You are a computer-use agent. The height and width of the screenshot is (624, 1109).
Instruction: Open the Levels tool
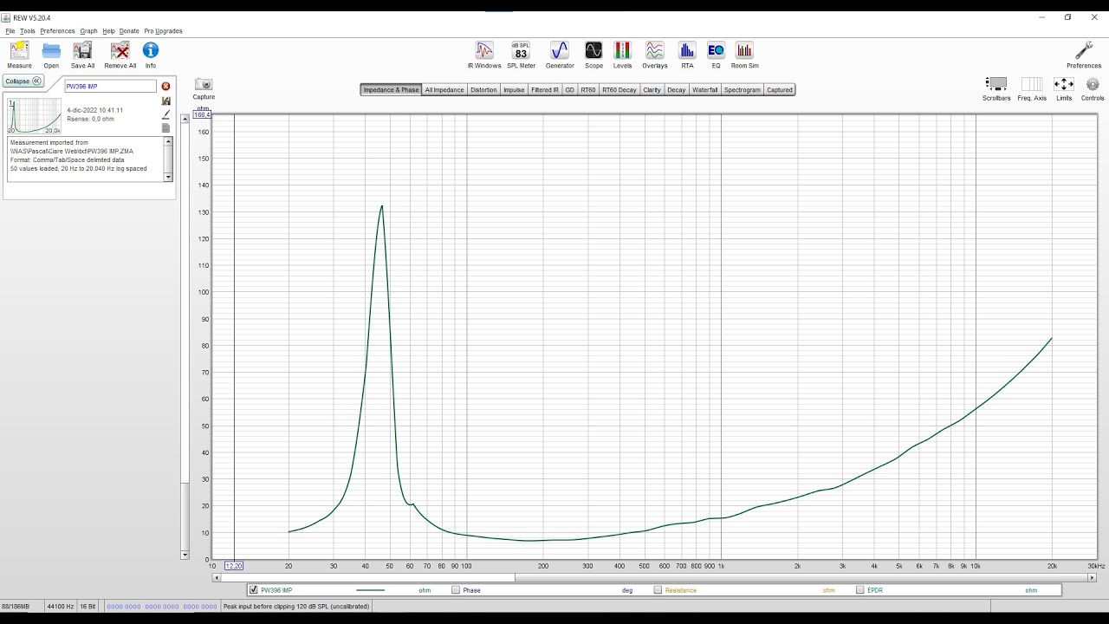(x=622, y=50)
